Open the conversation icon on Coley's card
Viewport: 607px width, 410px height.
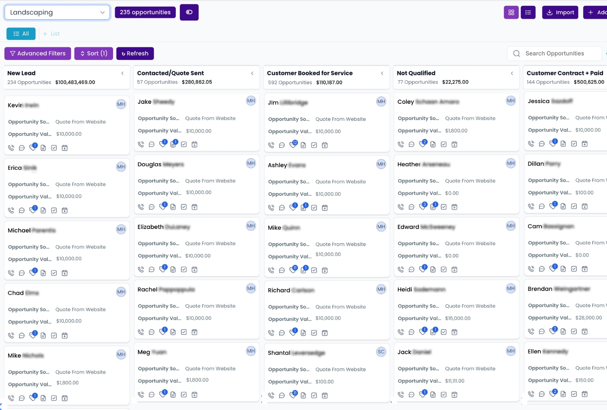click(x=411, y=144)
